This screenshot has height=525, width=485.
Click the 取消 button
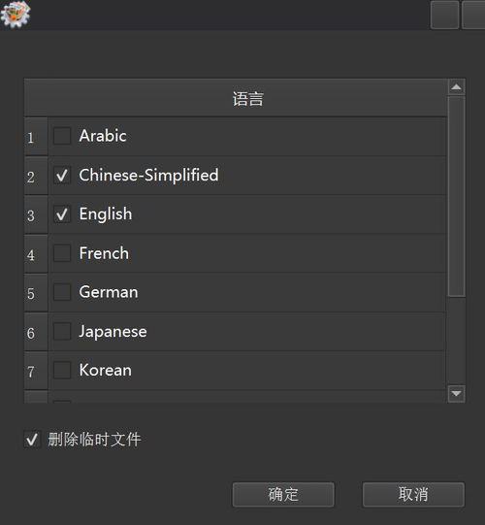(x=413, y=495)
